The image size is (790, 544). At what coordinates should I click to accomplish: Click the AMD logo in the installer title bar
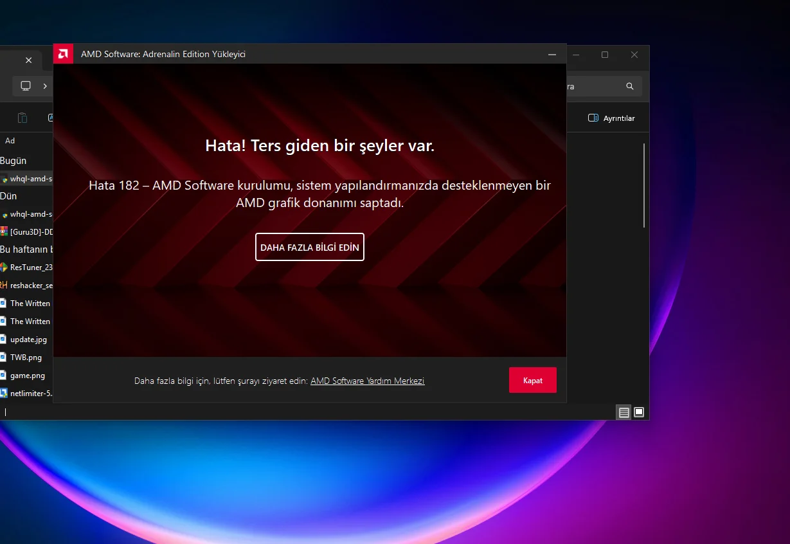(x=63, y=54)
